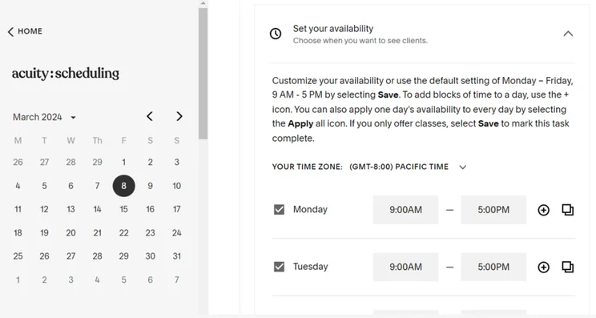Screen dimensions: 596x318
Task: Pick March 31 in the calendar
Action: [x=177, y=256]
